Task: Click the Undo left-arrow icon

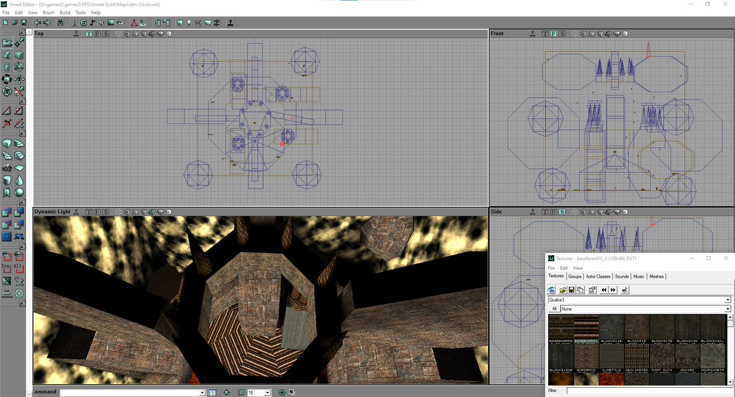Action: [x=37, y=23]
